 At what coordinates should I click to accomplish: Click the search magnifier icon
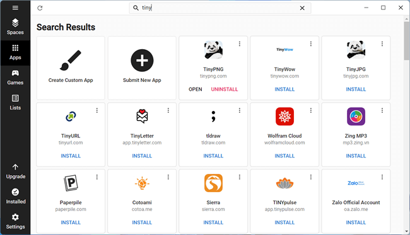(x=136, y=8)
